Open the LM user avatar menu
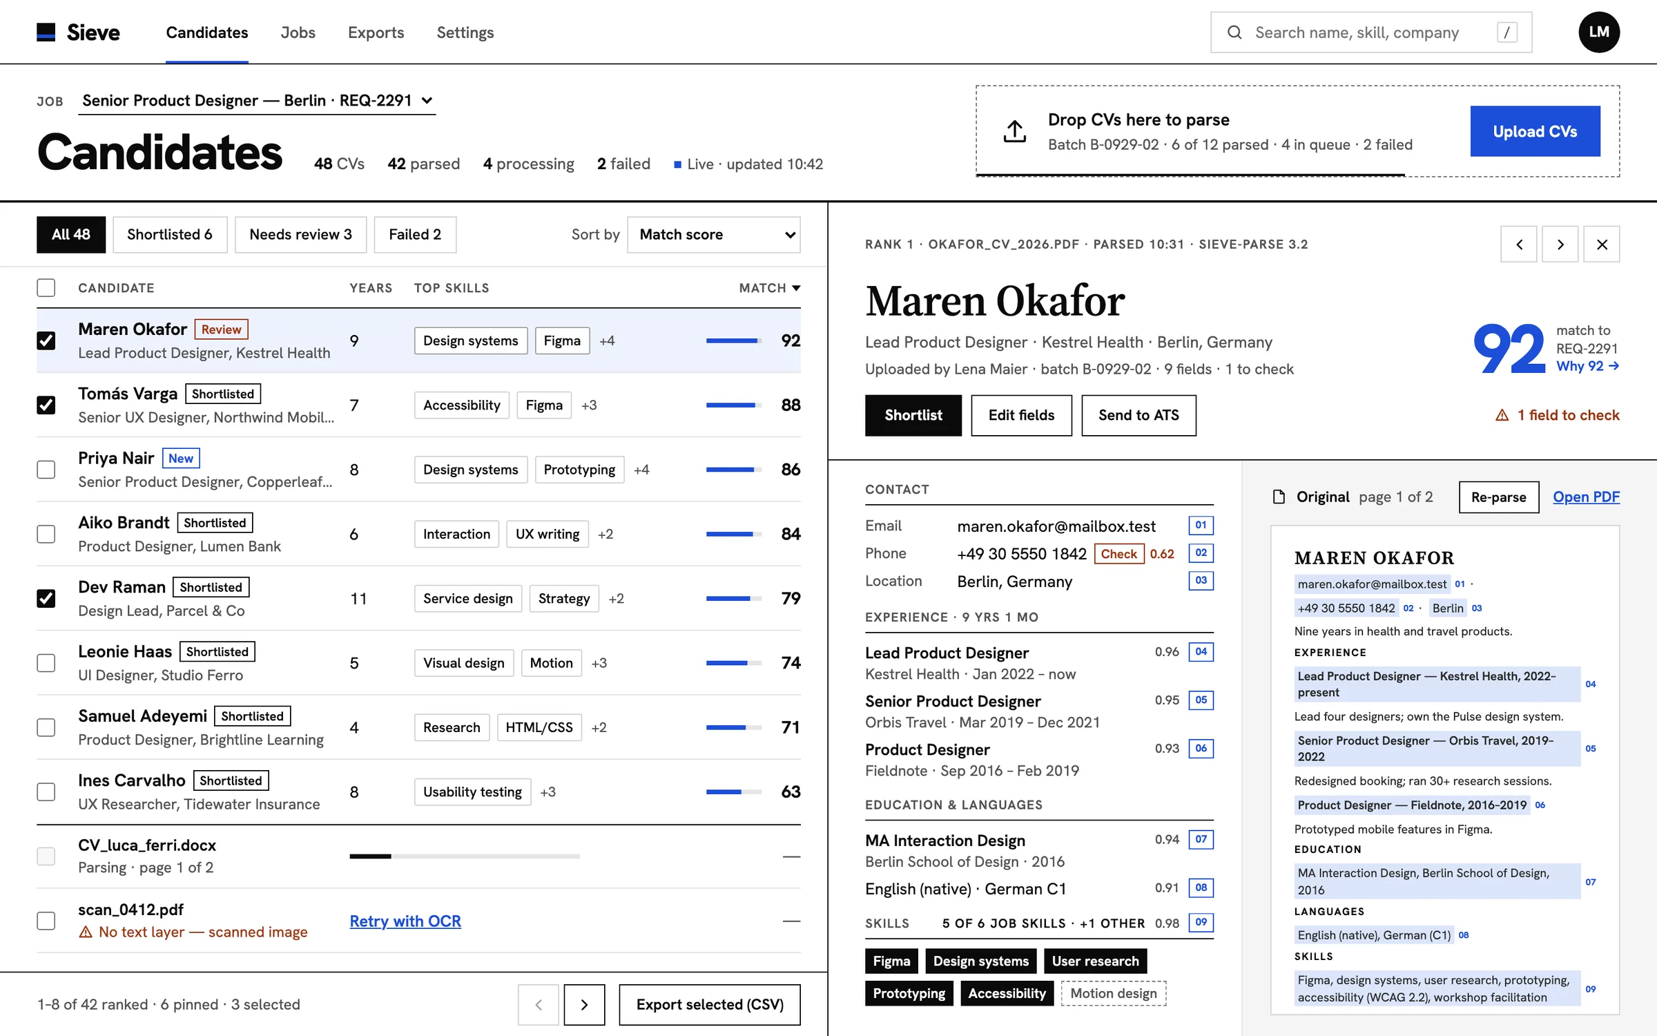 (1599, 32)
